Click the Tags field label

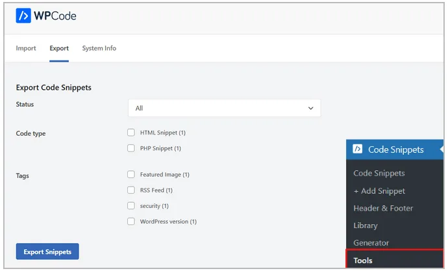22,176
